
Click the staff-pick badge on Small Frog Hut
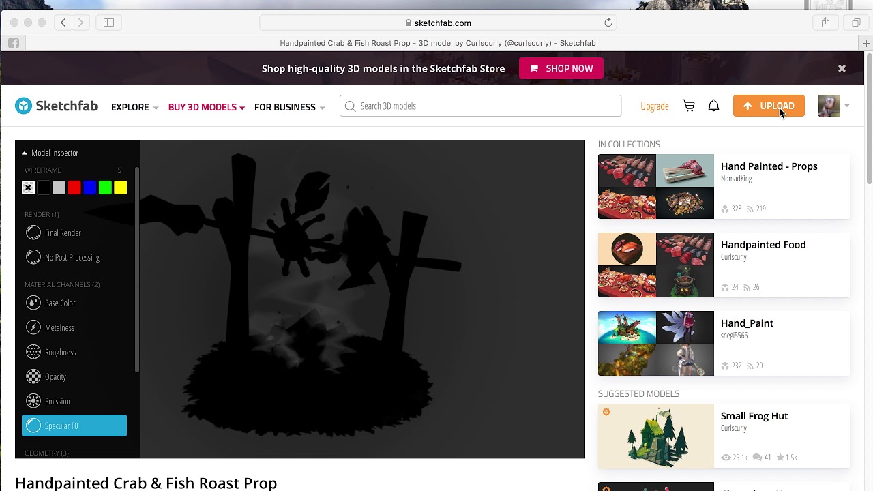click(x=606, y=412)
